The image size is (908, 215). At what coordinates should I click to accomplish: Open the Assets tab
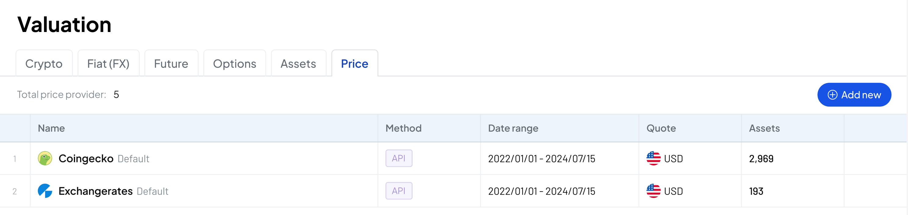click(x=298, y=64)
